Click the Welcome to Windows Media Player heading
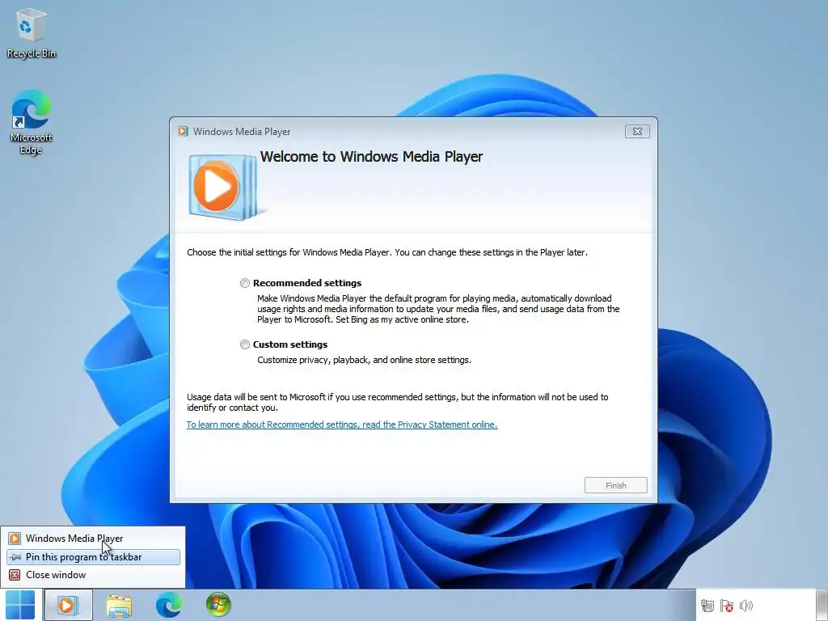 click(x=371, y=157)
